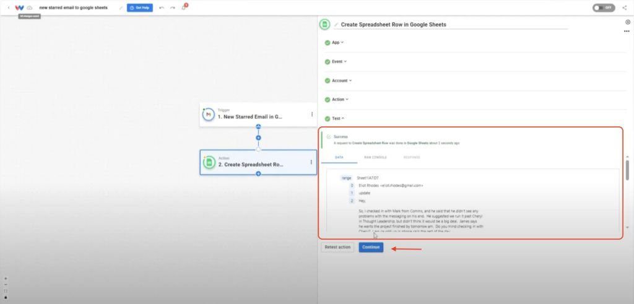Open three-dot menu on trigger node
The width and height of the screenshot is (634, 304).
[312, 115]
